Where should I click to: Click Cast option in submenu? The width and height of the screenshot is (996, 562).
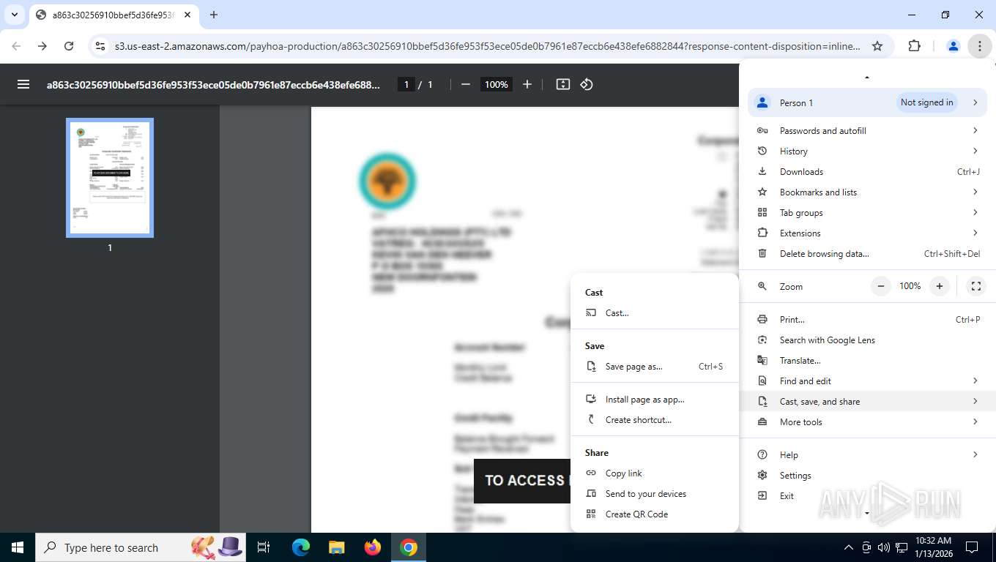(x=655, y=313)
